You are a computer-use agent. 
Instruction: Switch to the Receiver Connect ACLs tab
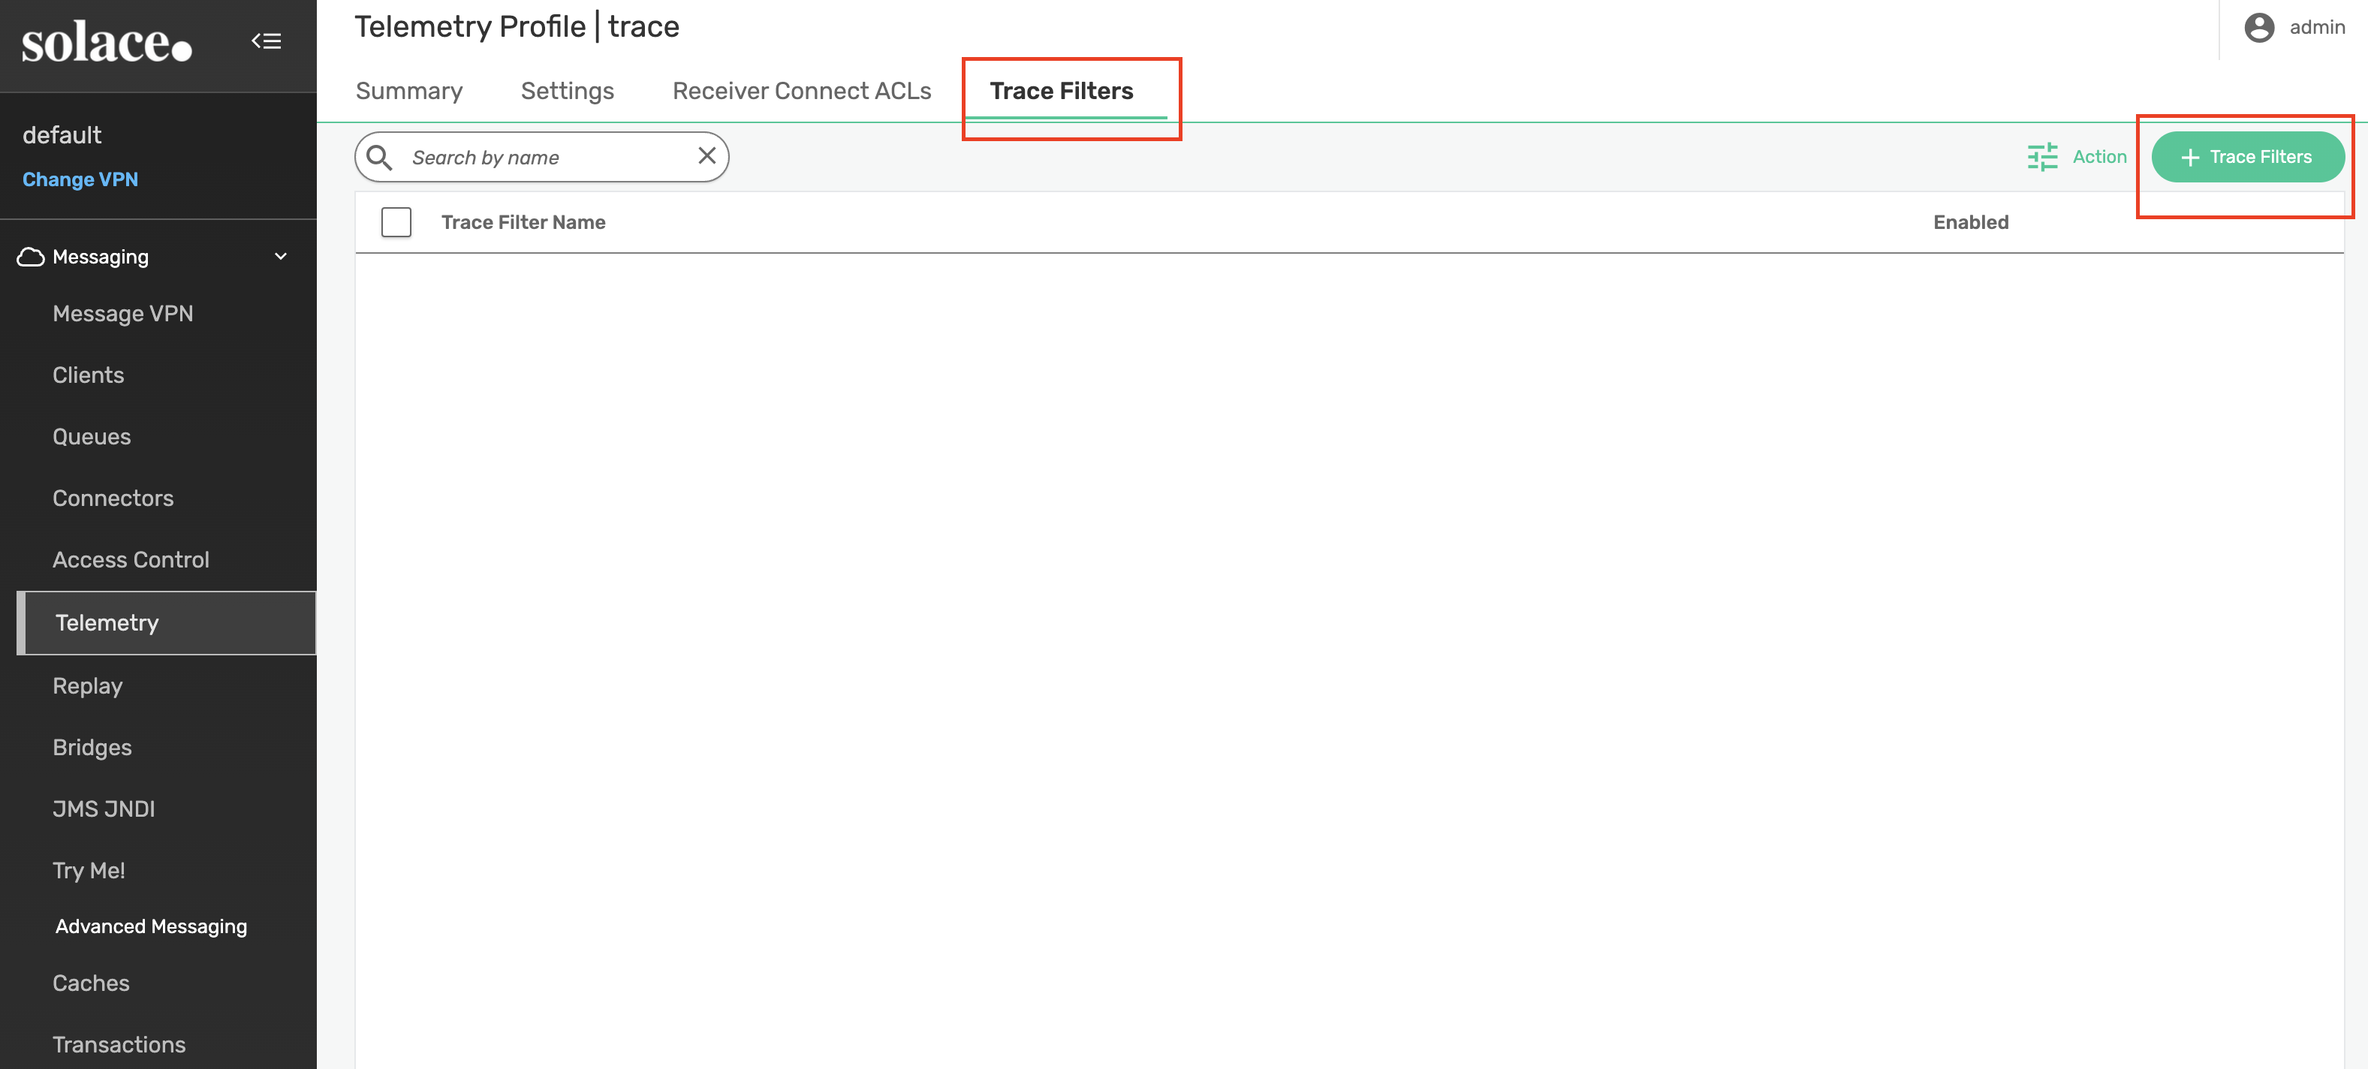coord(802,91)
